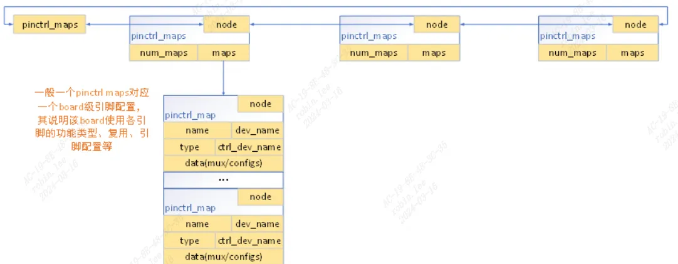The height and width of the screenshot is (264, 678).
Task: Select num_maps field in rightmost struct
Action: (x=573, y=53)
